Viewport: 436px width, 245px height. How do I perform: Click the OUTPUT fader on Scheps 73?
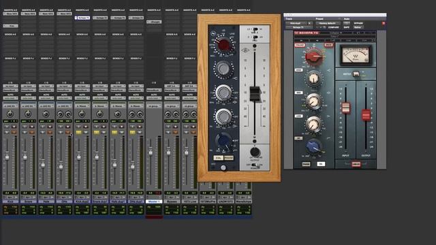(366, 115)
